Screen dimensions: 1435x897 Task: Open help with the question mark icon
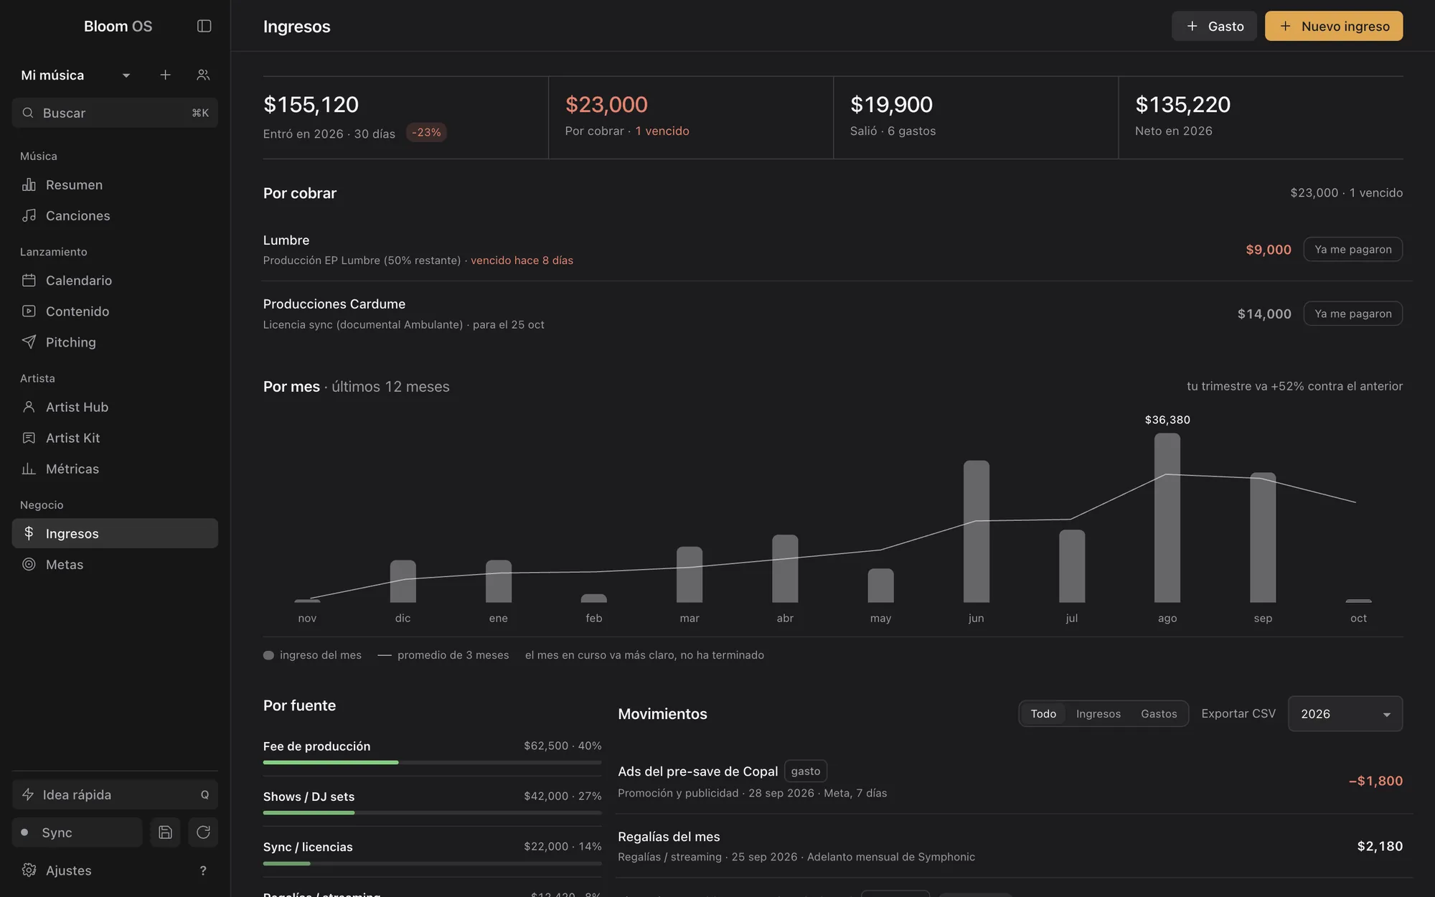pos(203,870)
